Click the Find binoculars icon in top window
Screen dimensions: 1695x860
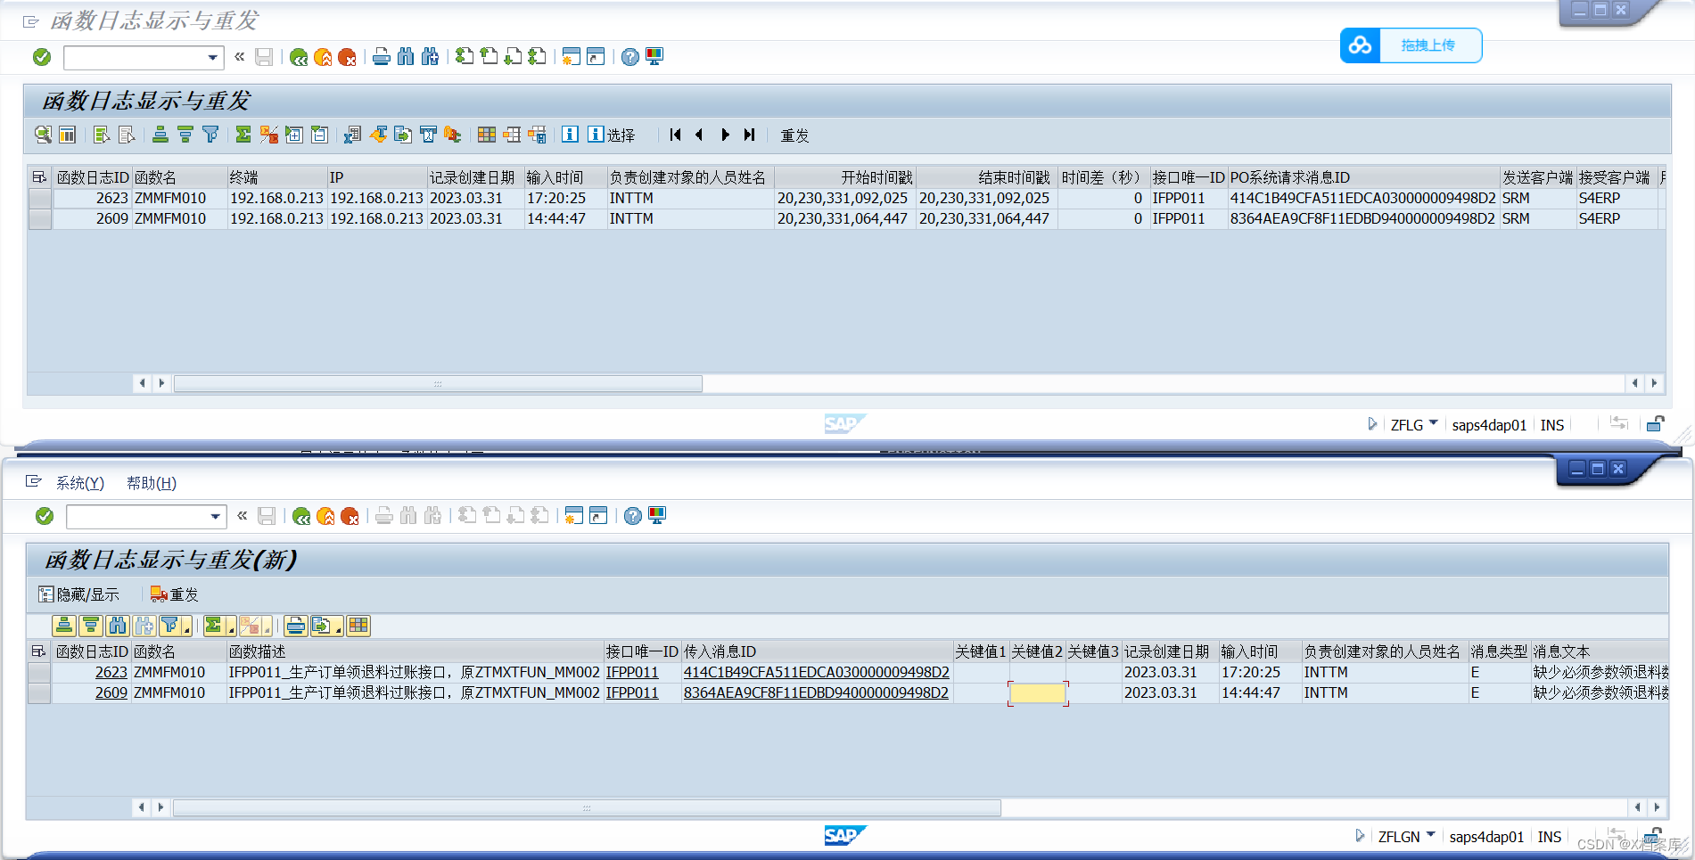tap(406, 57)
